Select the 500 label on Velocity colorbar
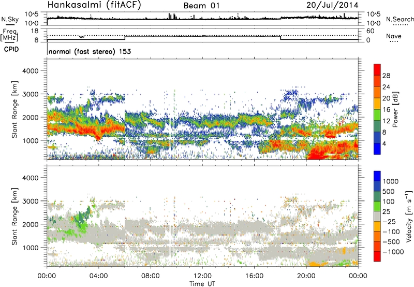The height and width of the screenshot is (287, 414). tap(389, 192)
